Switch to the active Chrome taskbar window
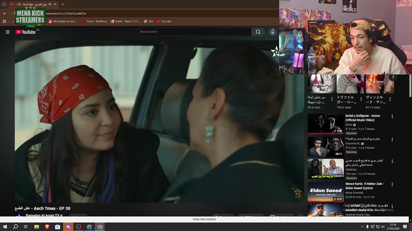 click(100, 227)
